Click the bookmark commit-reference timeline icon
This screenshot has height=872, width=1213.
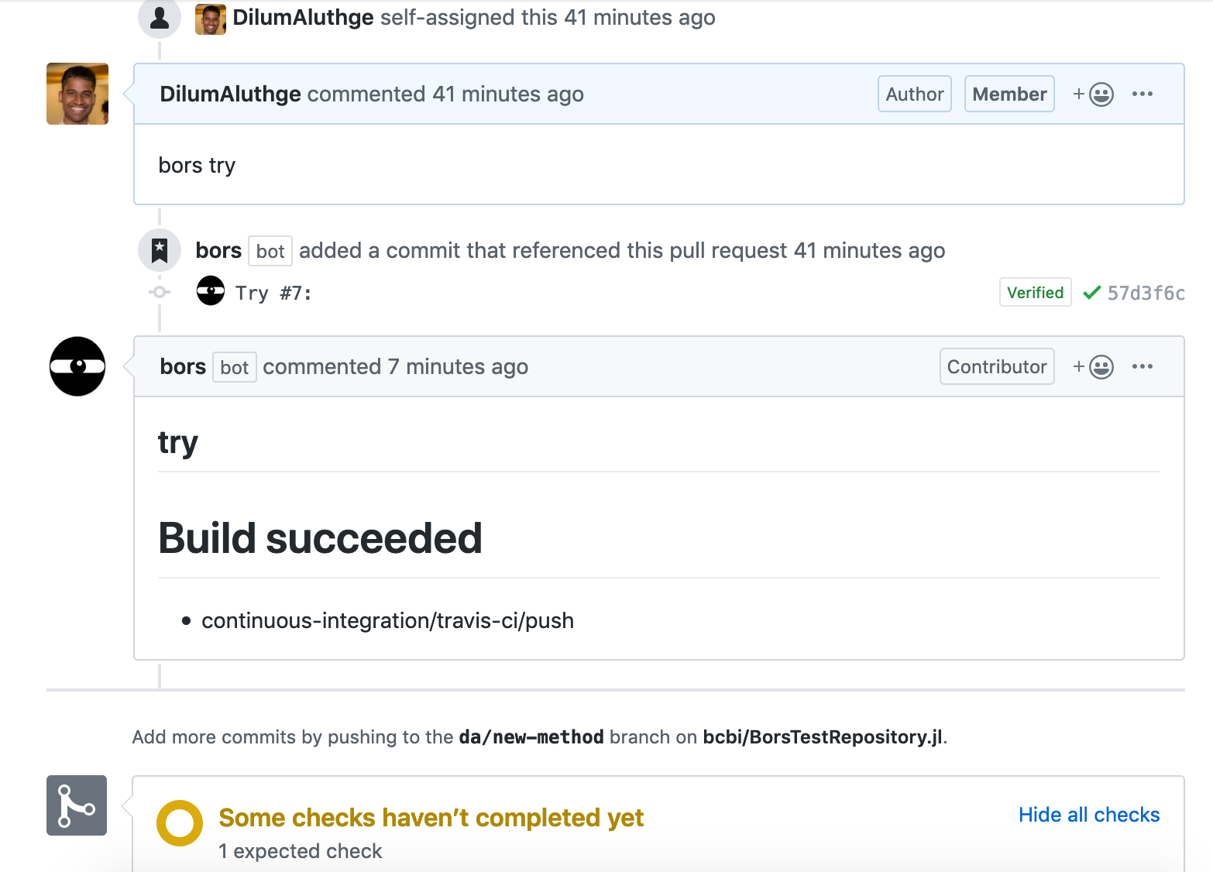click(160, 250)
